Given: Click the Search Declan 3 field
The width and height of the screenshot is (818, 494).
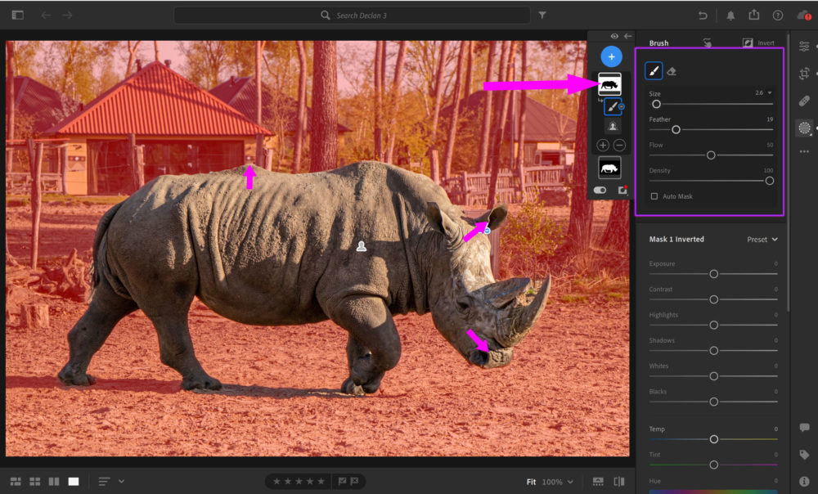Looking at the screenshot, I should [352, 15].
